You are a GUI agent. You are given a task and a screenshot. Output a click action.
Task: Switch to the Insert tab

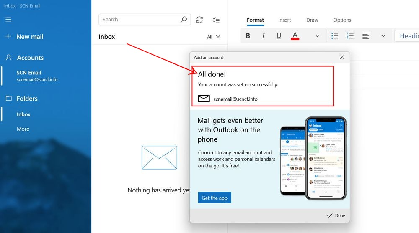pos(285,20)
